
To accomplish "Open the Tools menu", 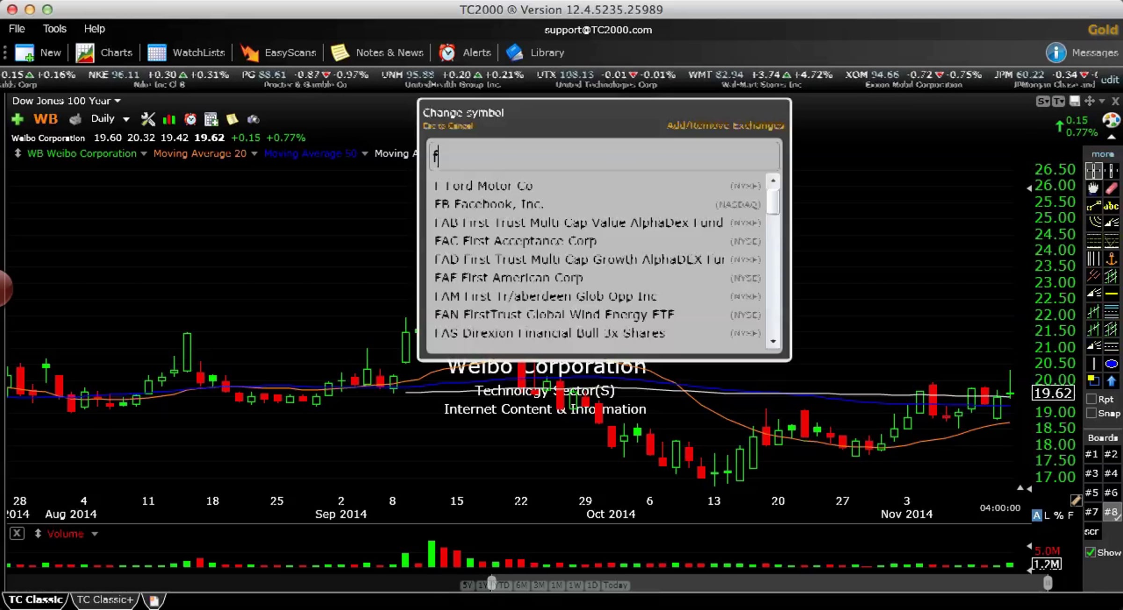I will (55, 29).
